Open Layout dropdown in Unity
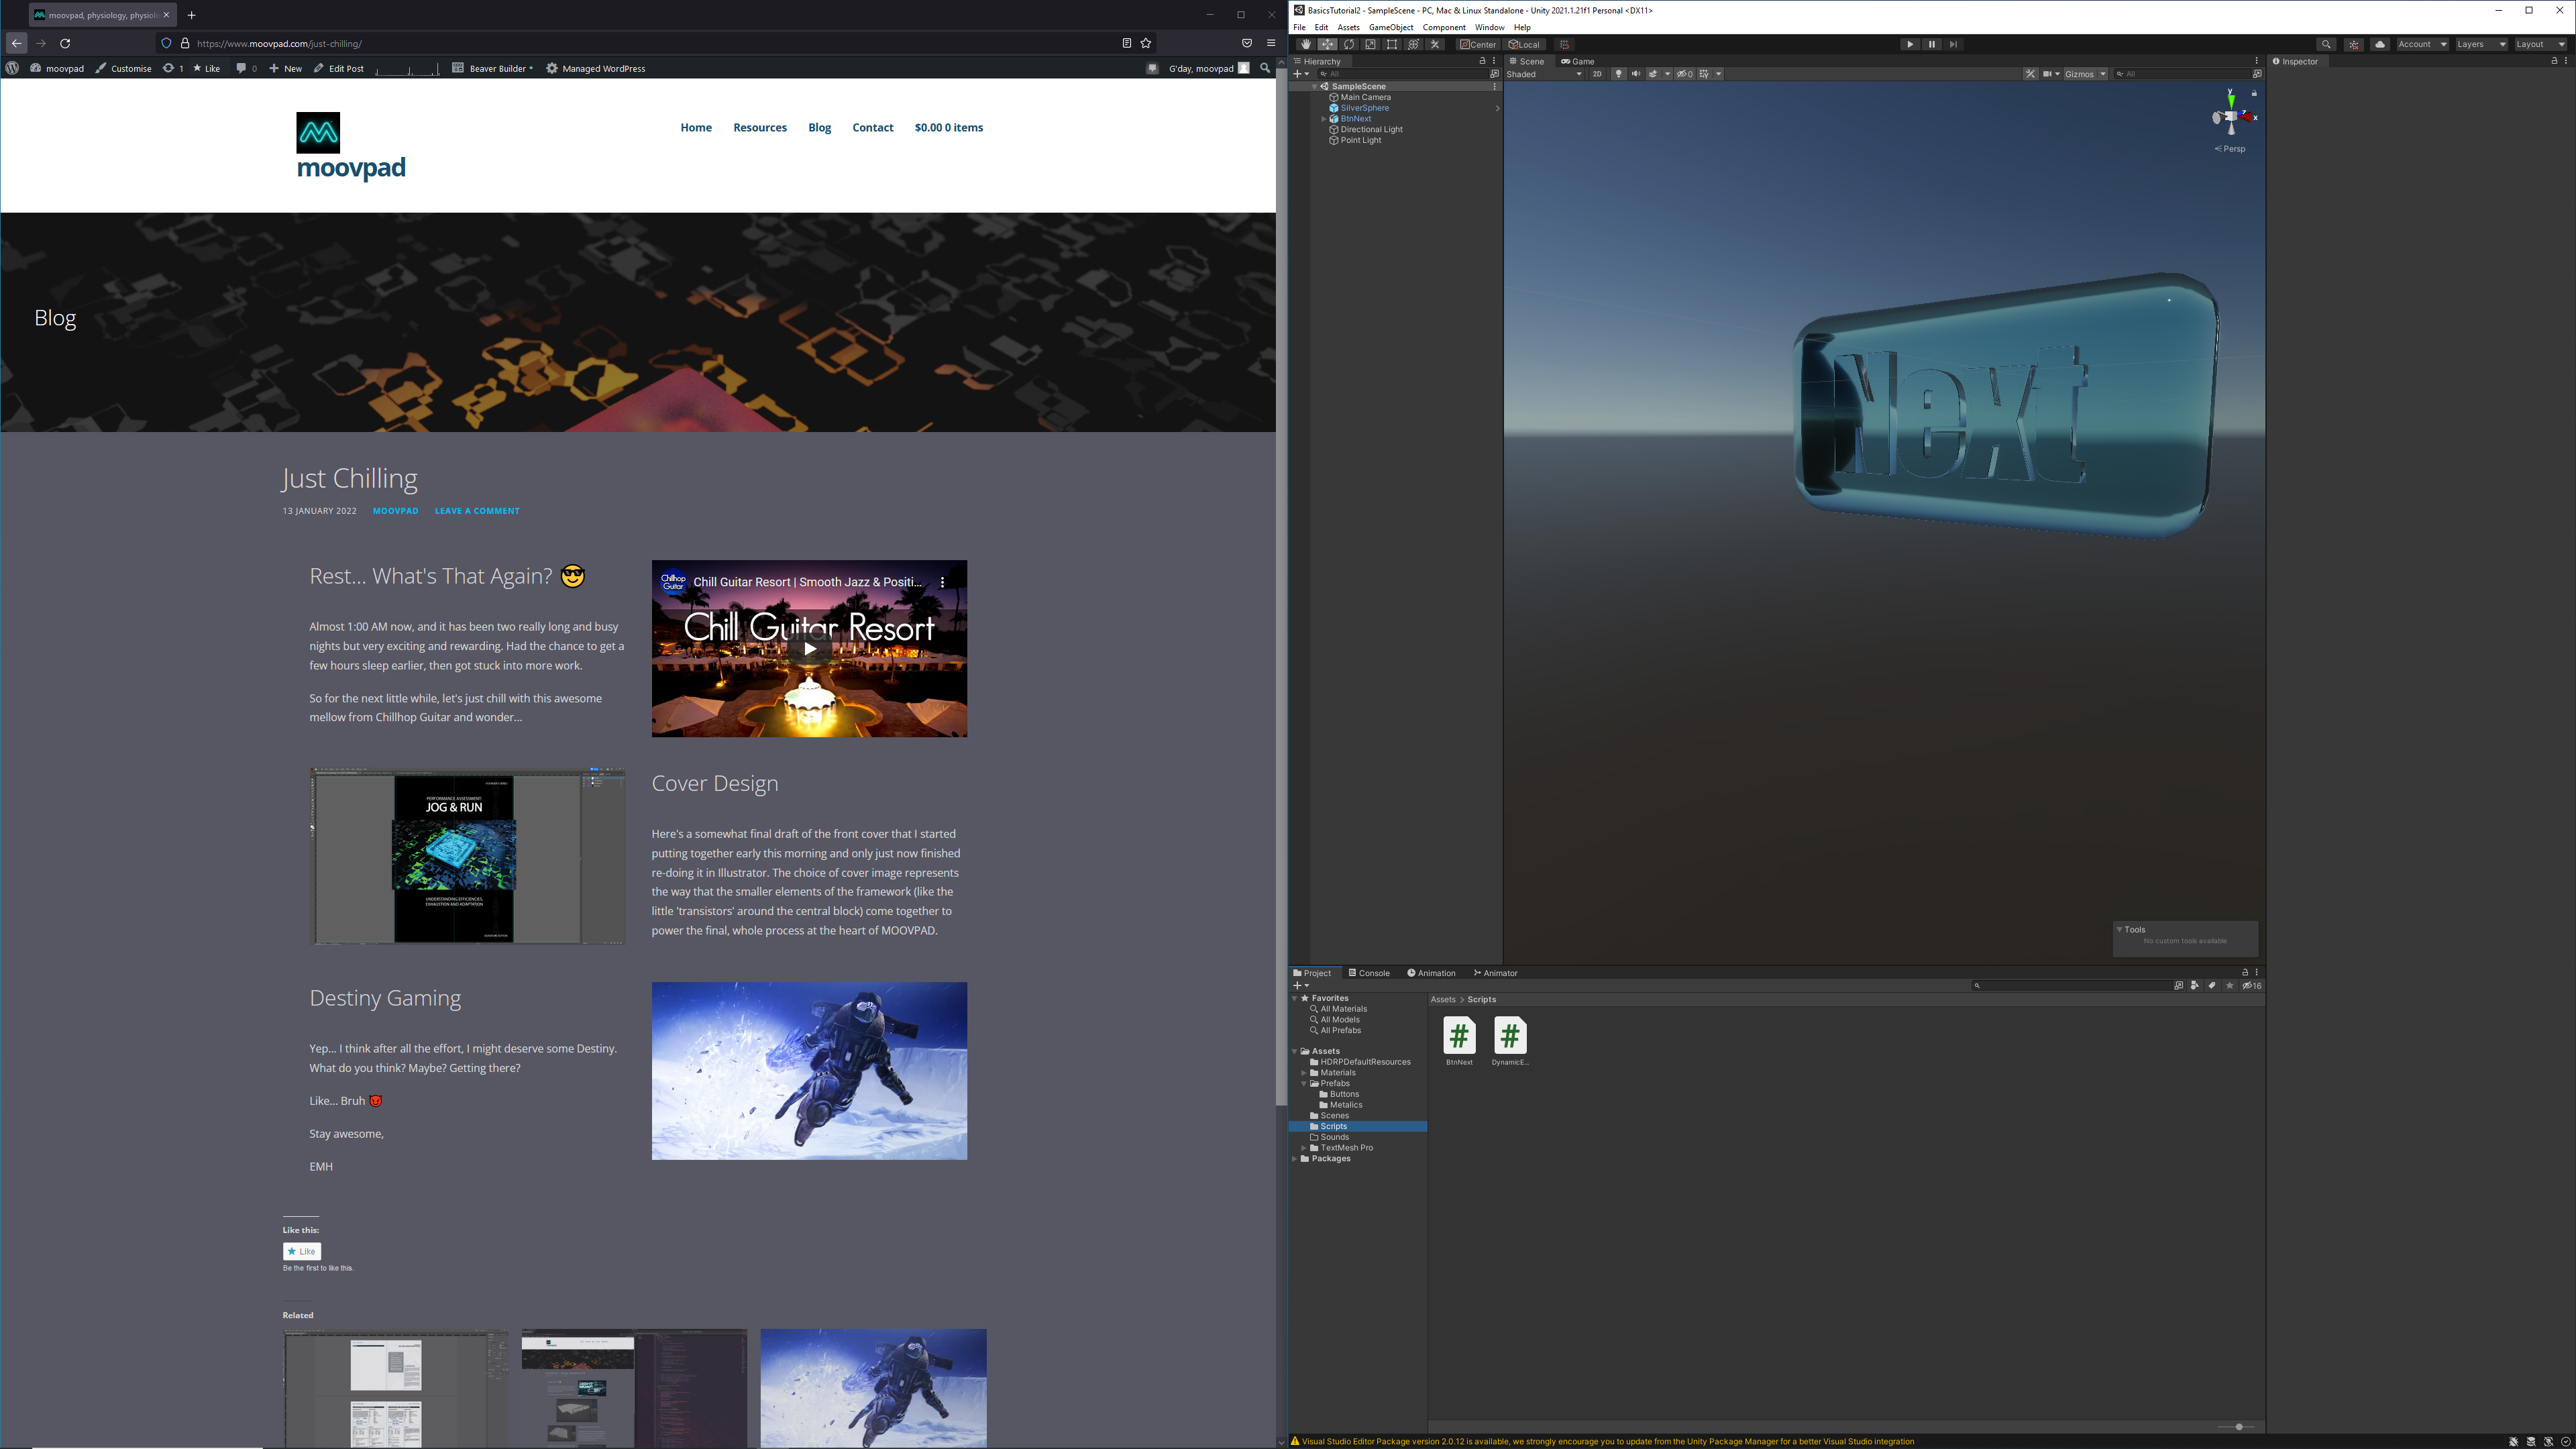This screenshot has height=1449, width=2576. tap(2540, 44)
